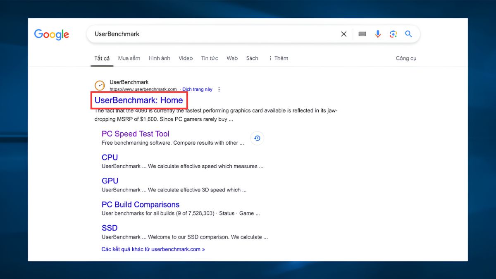Open the three-dot menu beside the UserBenchmark URL

tap(219, 89)
